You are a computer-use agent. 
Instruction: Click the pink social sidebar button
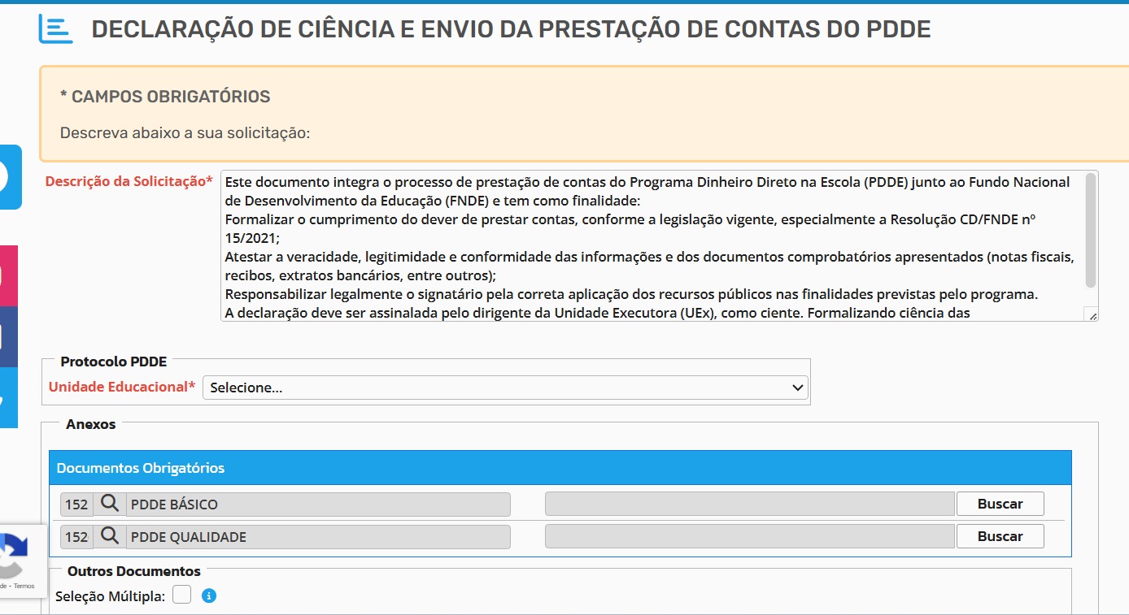(9, 275)
